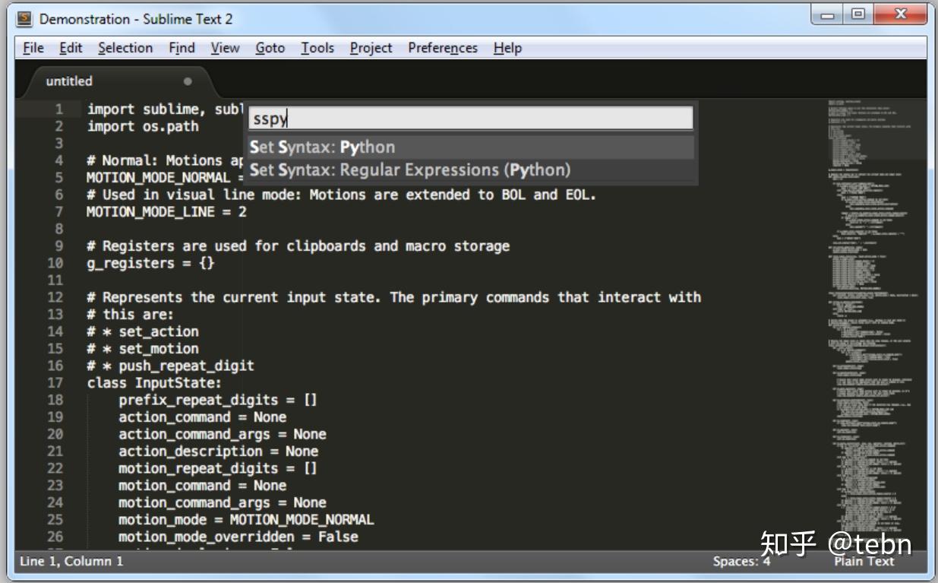Open the Tools menu
This screenshot has height=583, width=938.
point(317,47)
